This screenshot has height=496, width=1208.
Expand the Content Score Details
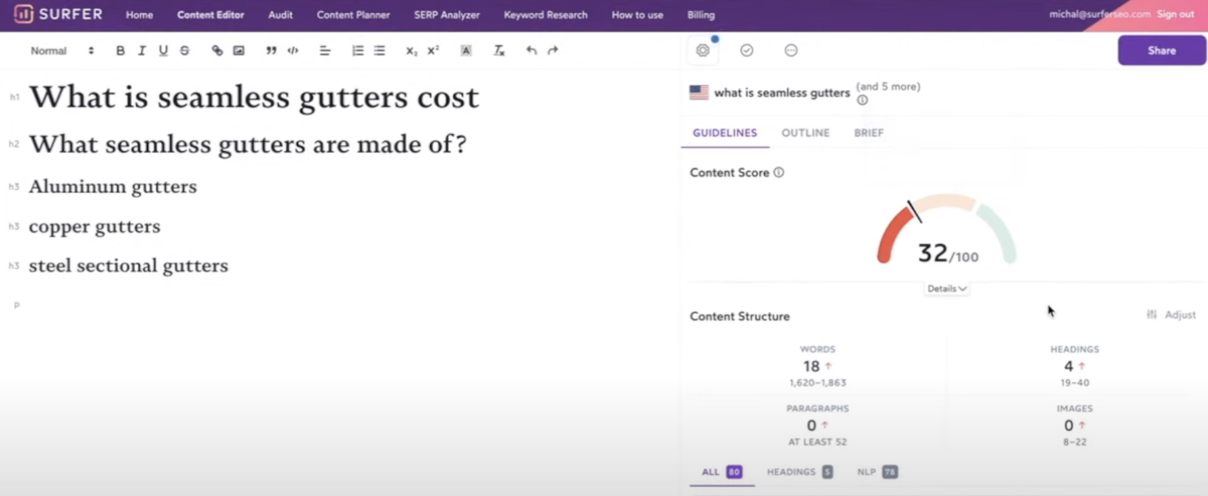pos(946,288)
